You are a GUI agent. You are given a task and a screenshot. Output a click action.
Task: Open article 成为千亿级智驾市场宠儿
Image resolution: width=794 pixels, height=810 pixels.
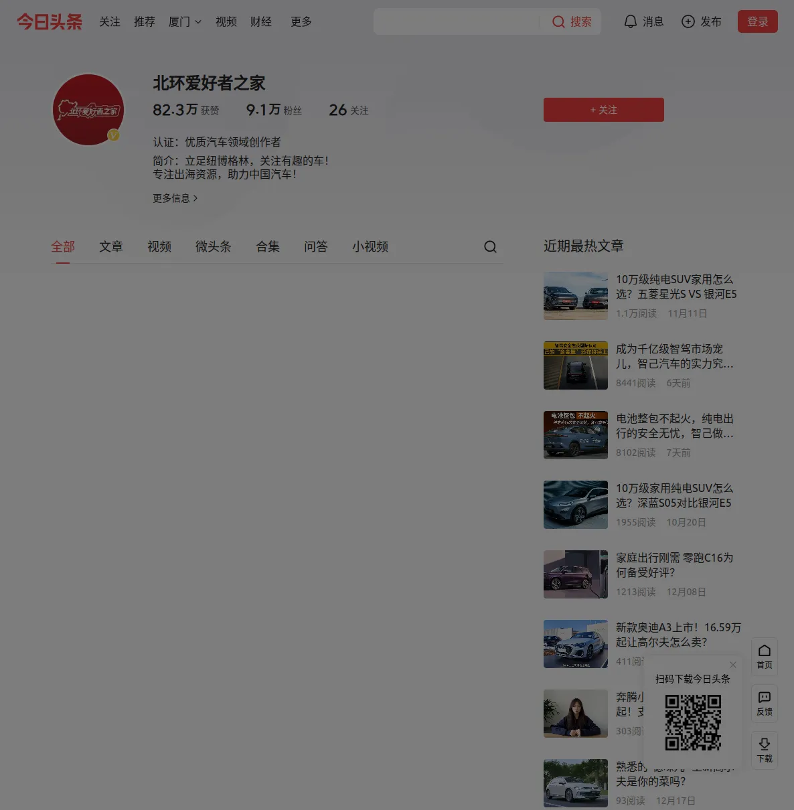coord(675,356)
